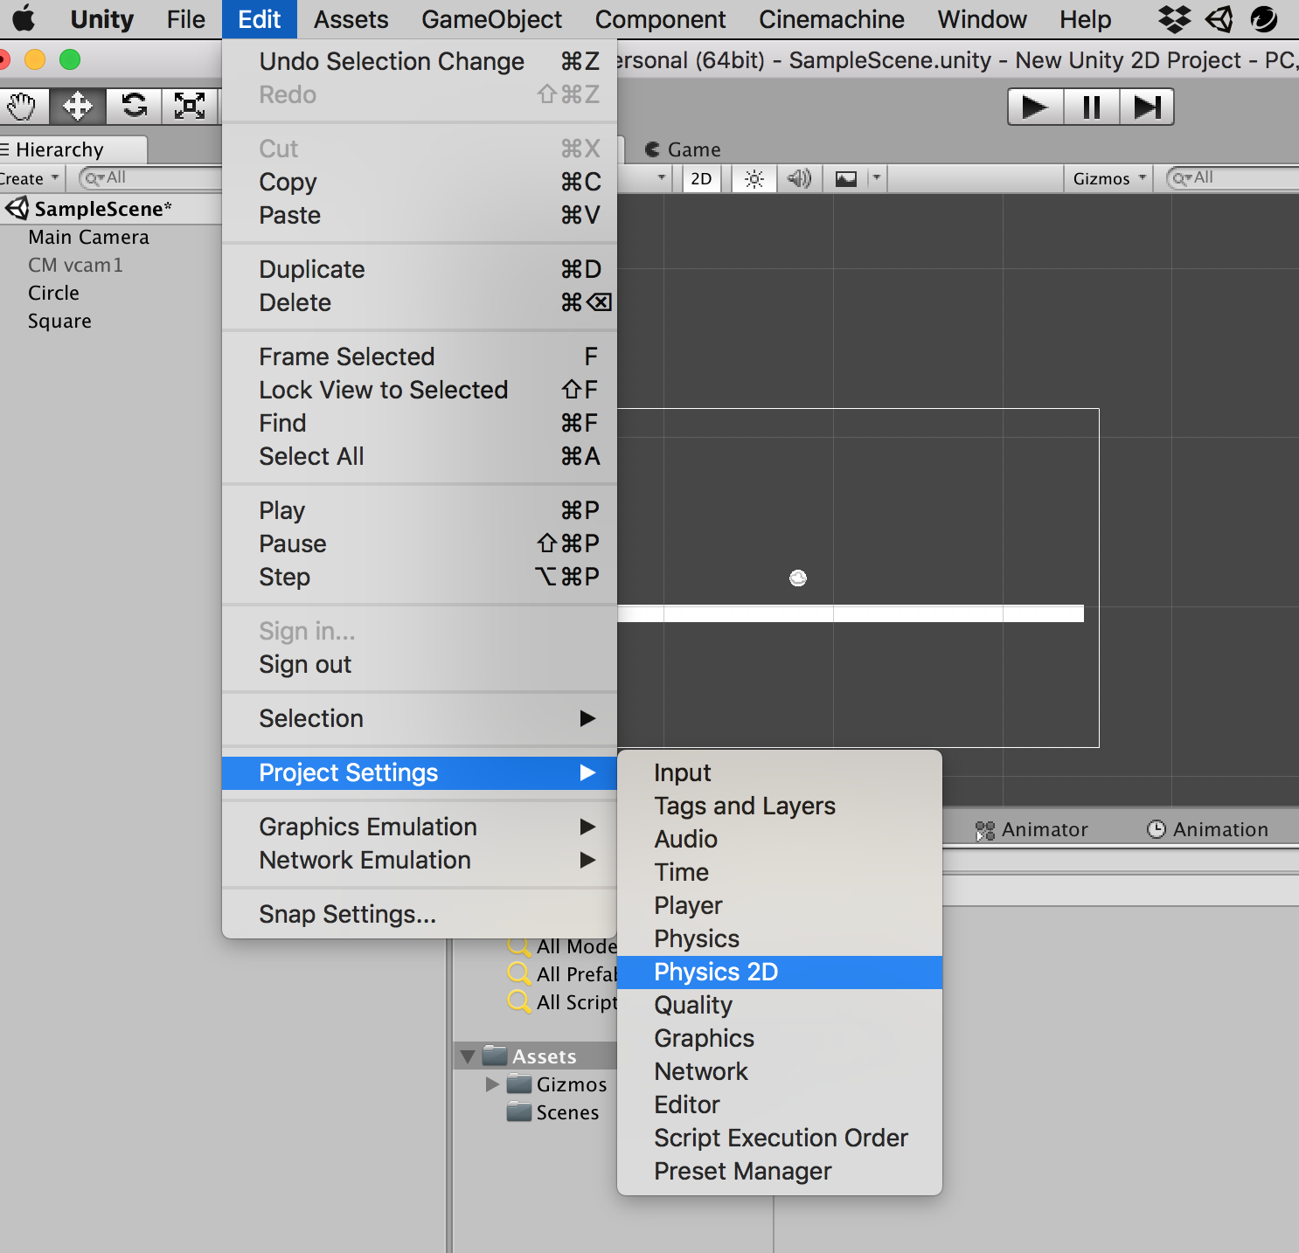Open the Window menu
Viewport: 1299px width, 1253px height.
click(982, 19)
